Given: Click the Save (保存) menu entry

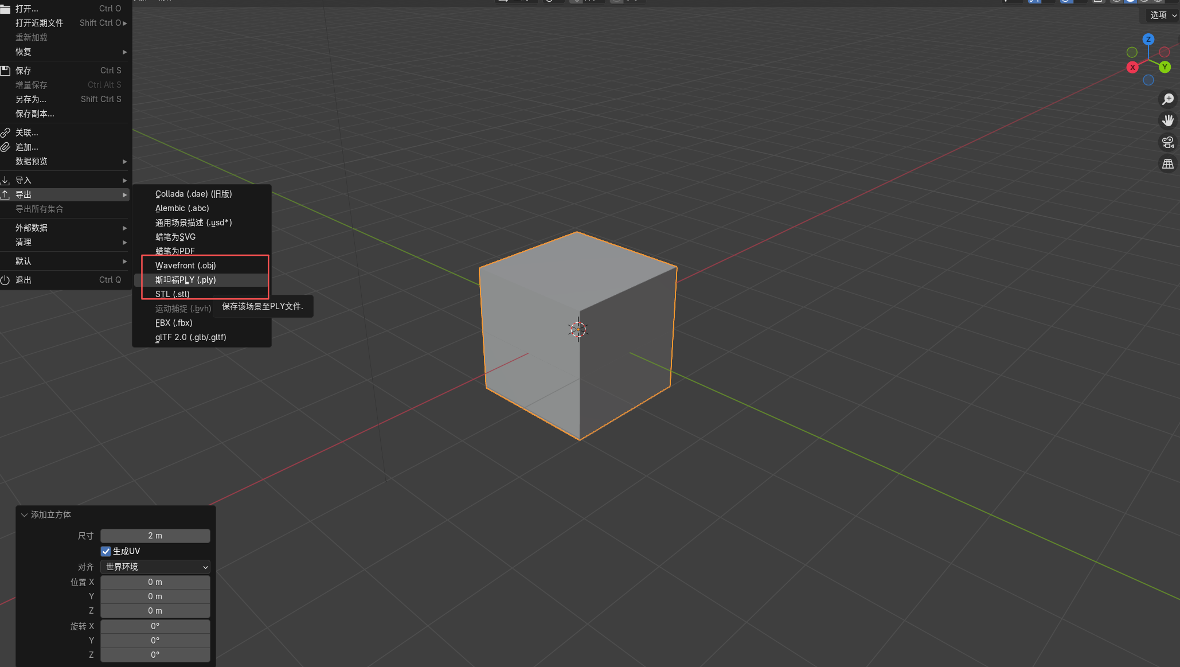Looking at the screenshot, I should pyautogui.click(x=24, y=71).
